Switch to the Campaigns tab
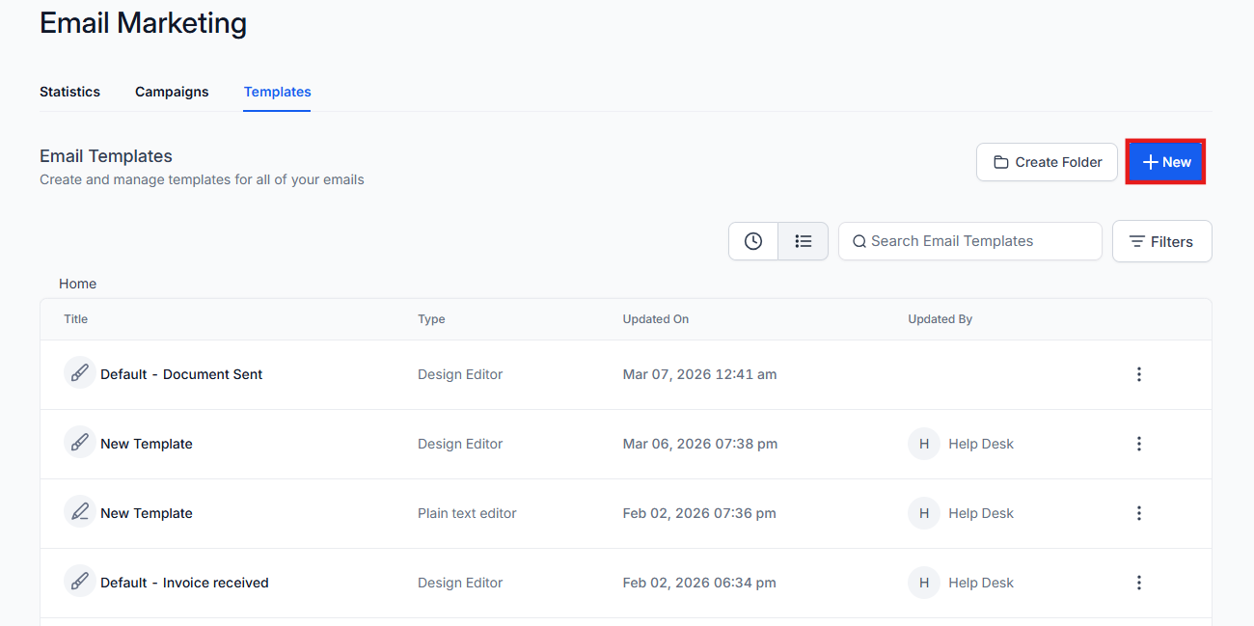 click(172, 92)
